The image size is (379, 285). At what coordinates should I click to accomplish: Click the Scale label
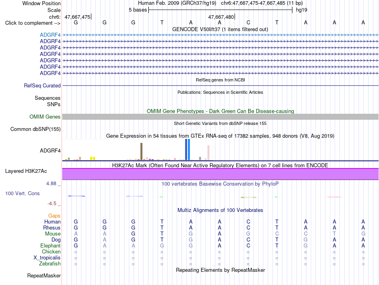tap(54, 10)
